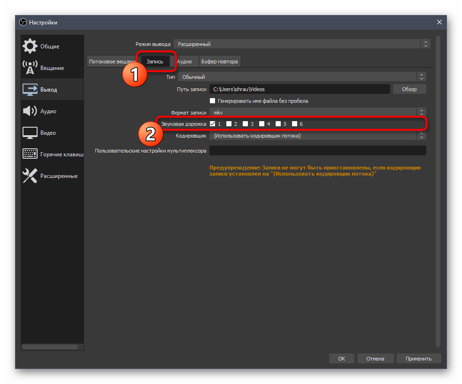Click the Расширенные wrench tools icon
Screen dimensions: 462x384
(30, 176)
